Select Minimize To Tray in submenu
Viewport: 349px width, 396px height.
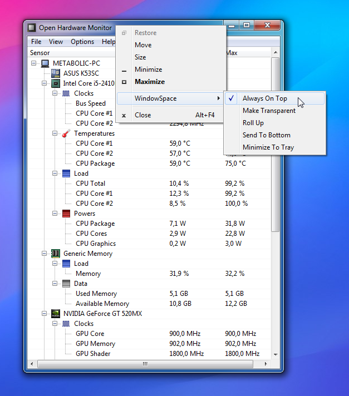point(268,147)
